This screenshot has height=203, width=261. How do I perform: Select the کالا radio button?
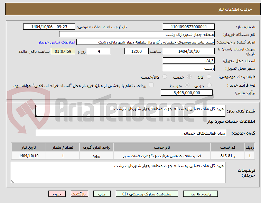coord(209,77)
